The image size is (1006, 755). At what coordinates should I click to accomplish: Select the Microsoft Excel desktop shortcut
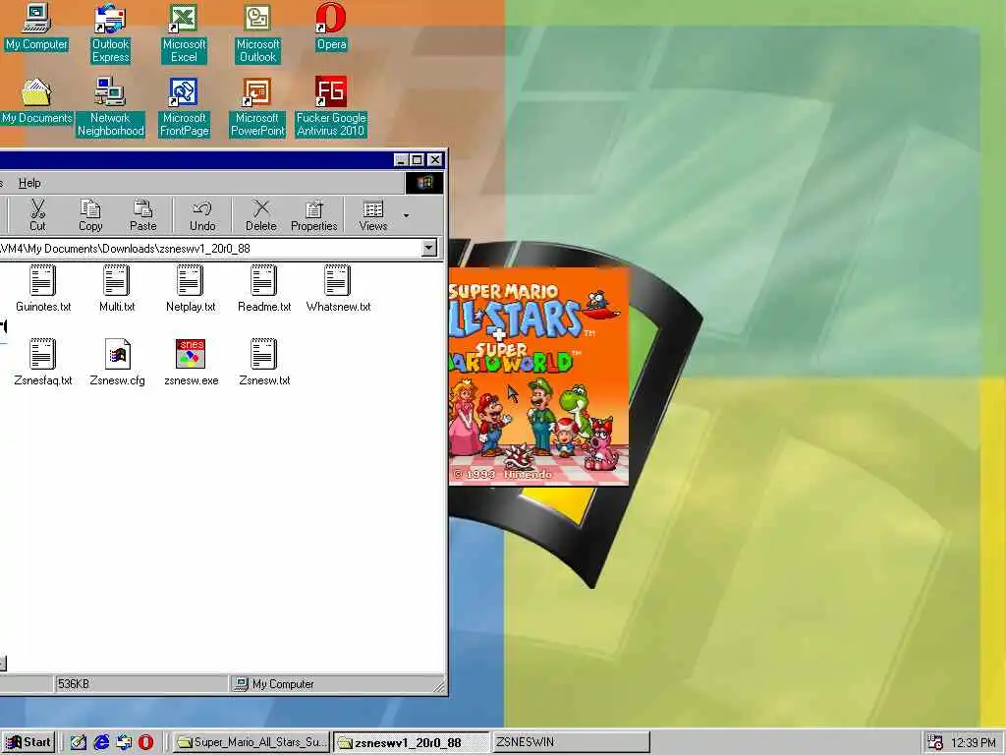click(184, 33)
